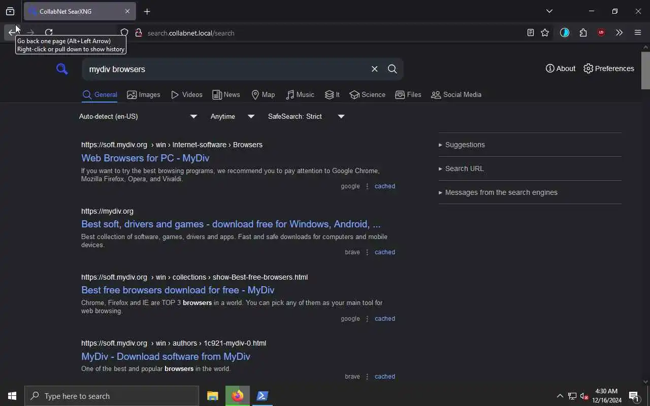
Task: Click options dots next to Web Browsers google
Action: point(367,186)
